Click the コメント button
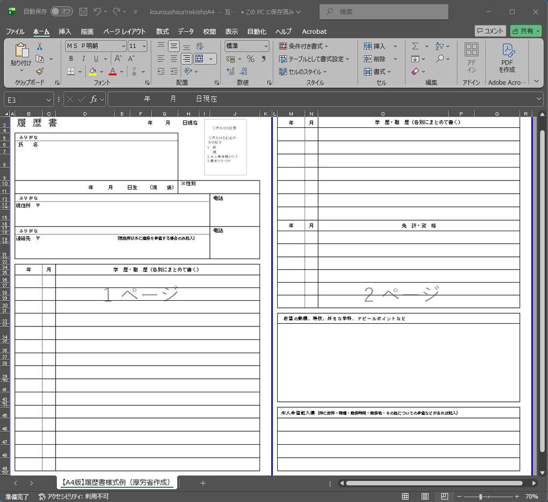The image size is (548, 502). [x=490, y=31]
